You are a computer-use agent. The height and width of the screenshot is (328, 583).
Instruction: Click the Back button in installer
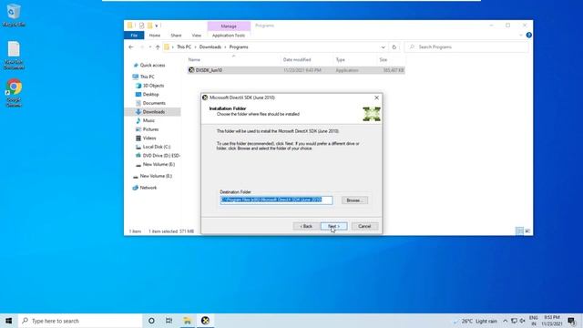pyautogui.click(x=306, y=226)
